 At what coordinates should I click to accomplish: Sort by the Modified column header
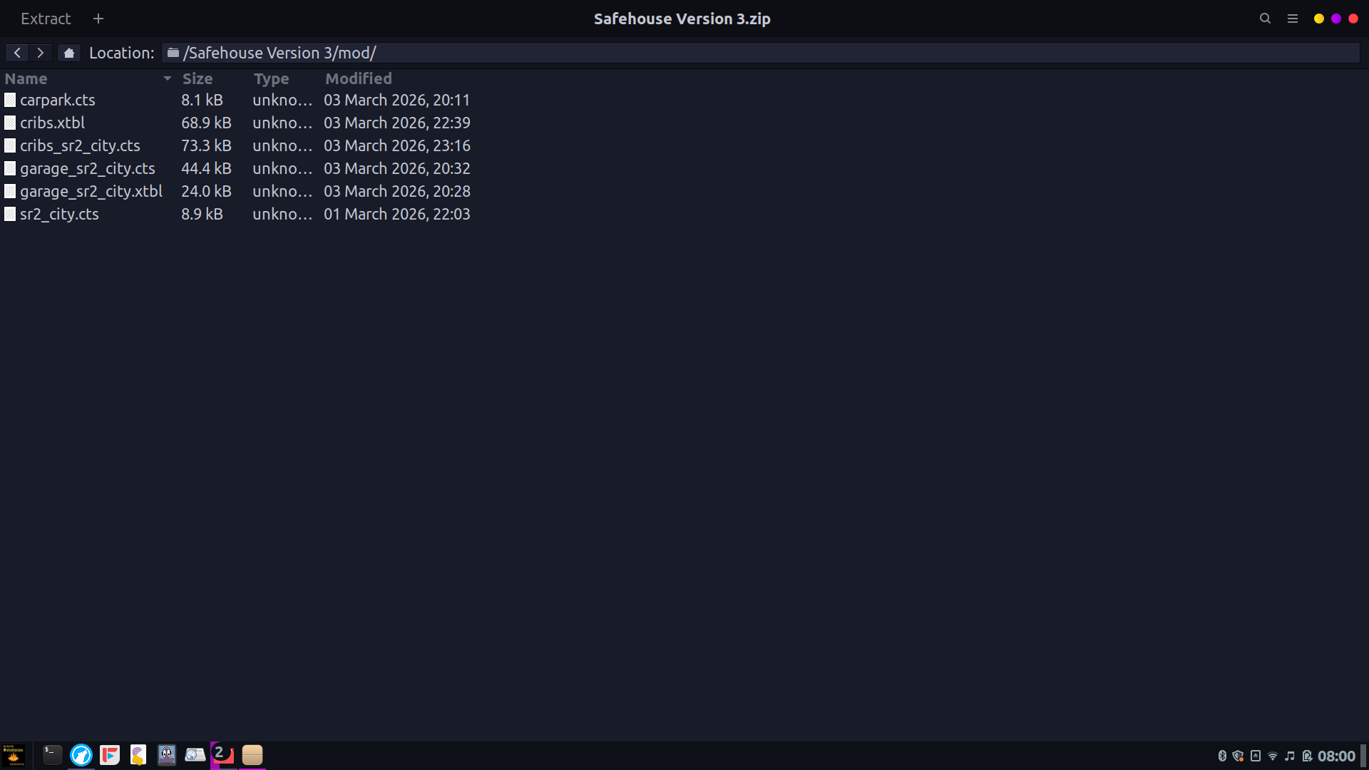coord(359,78)
